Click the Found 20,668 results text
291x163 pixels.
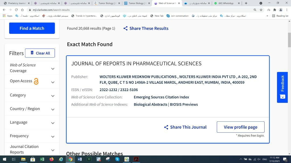pyautogui.click(x=91, y=28)
